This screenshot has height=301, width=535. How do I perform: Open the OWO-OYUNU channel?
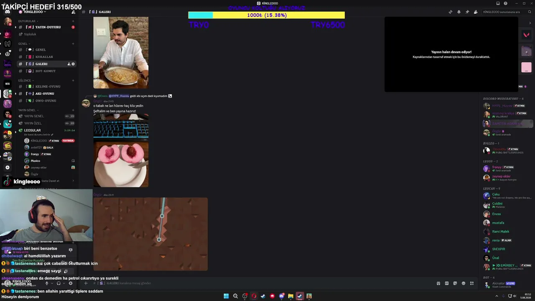(x=46, y=101)
